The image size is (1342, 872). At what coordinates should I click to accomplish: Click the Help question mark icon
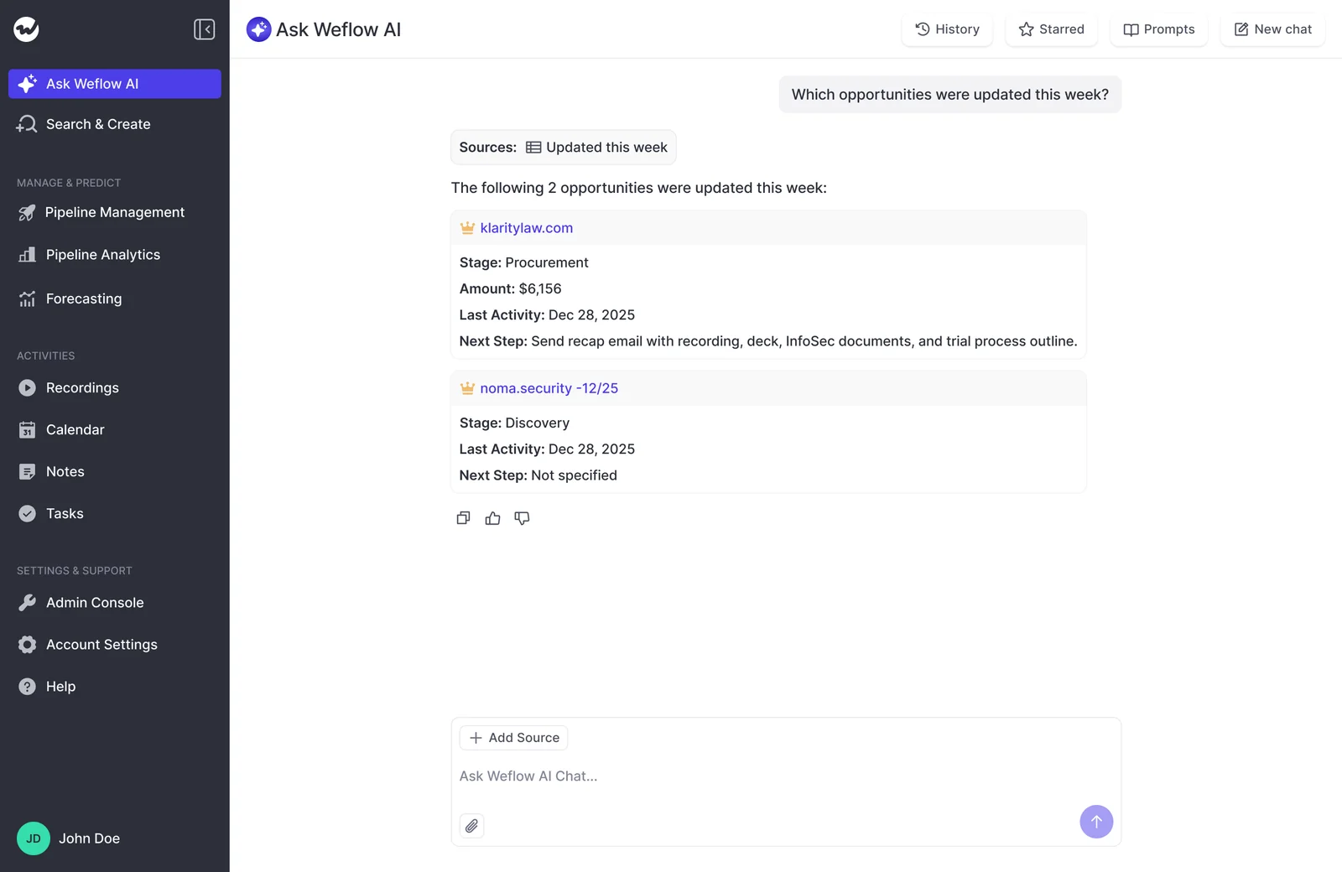click(28, 687)
